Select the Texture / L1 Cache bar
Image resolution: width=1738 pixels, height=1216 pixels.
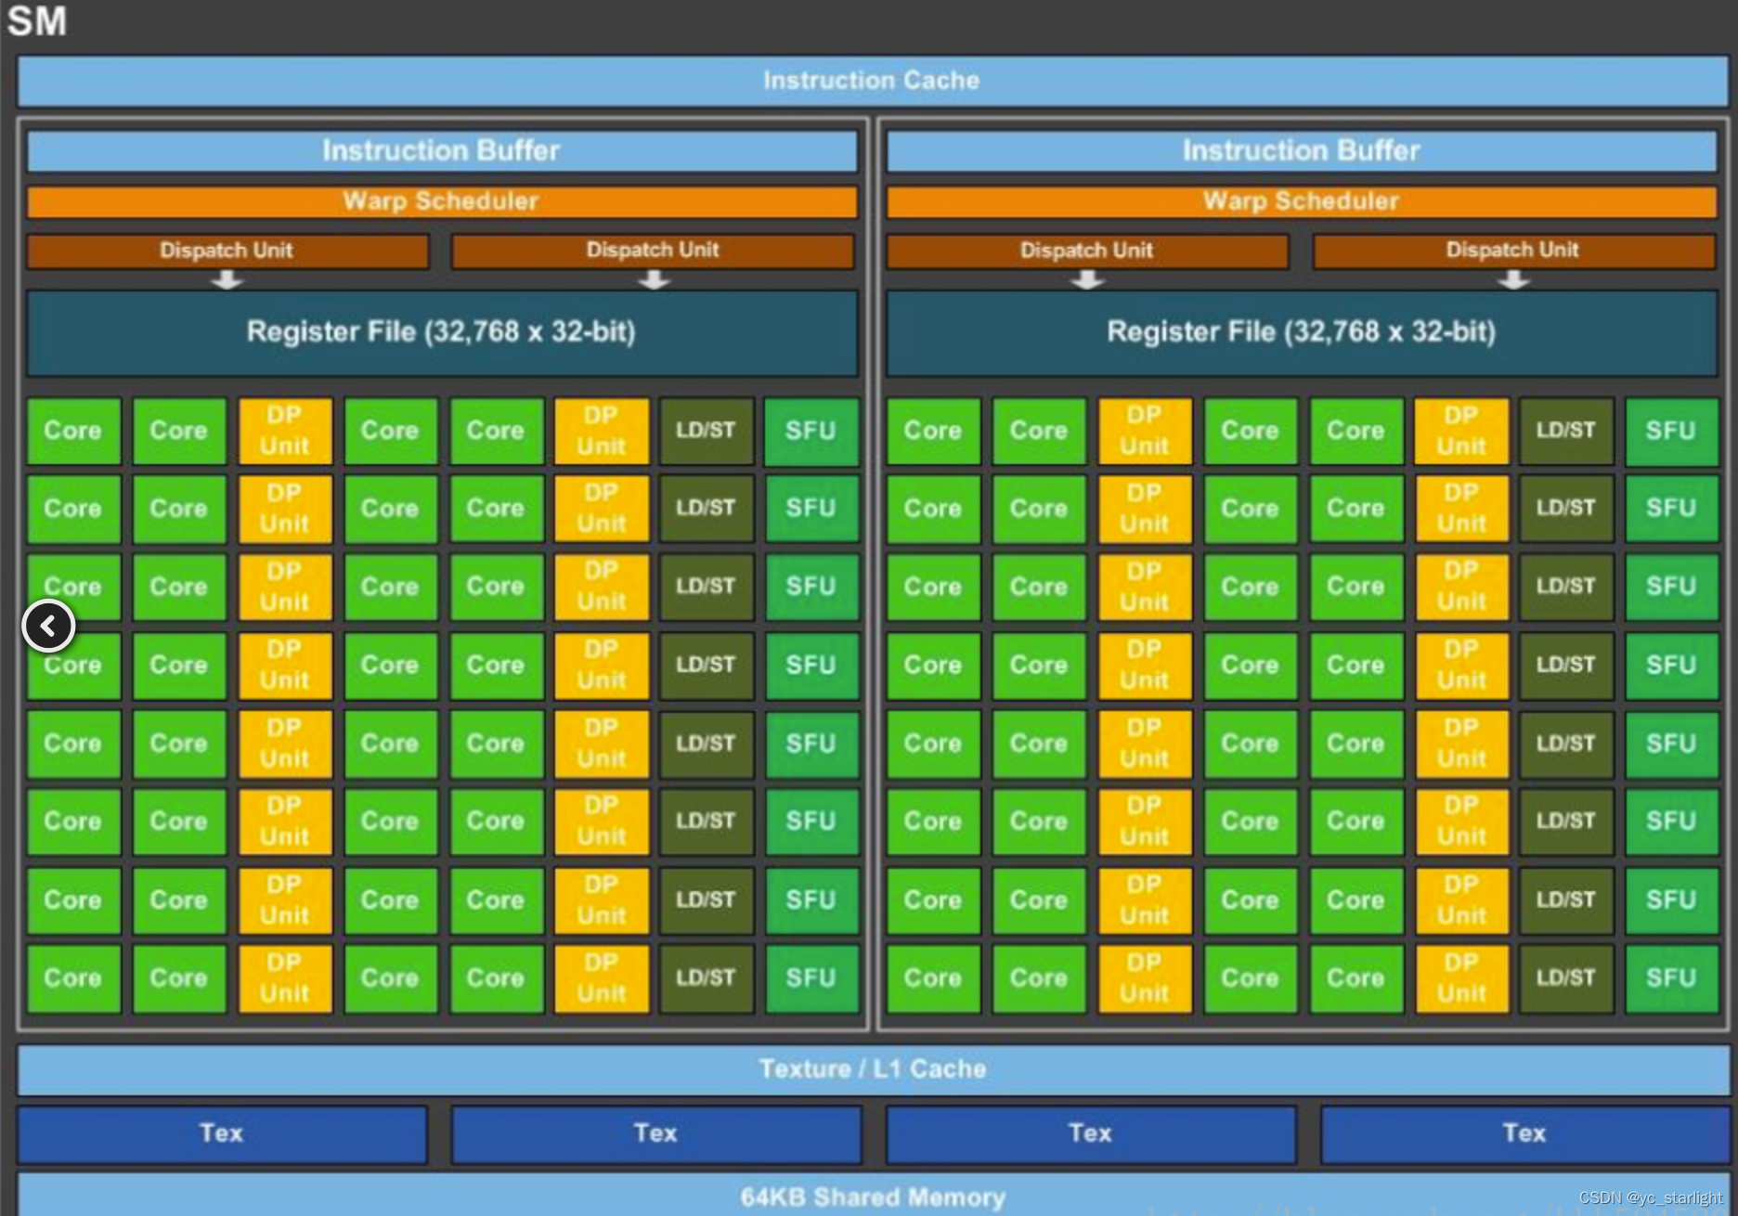tap(869, 1068)
